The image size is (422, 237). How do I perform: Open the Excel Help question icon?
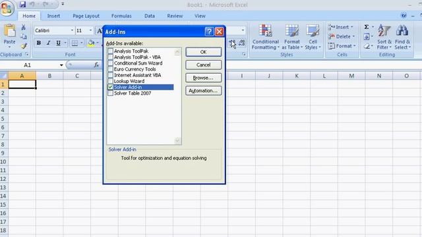coord(404,15)
